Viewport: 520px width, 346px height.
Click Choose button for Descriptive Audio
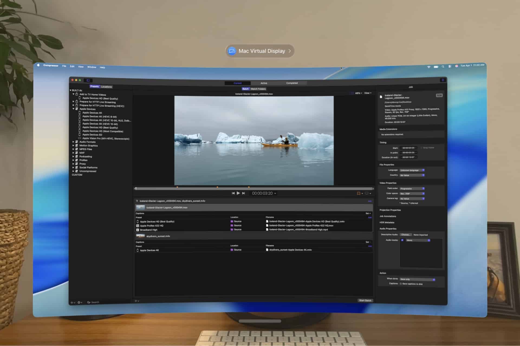[x=405, y=235]
